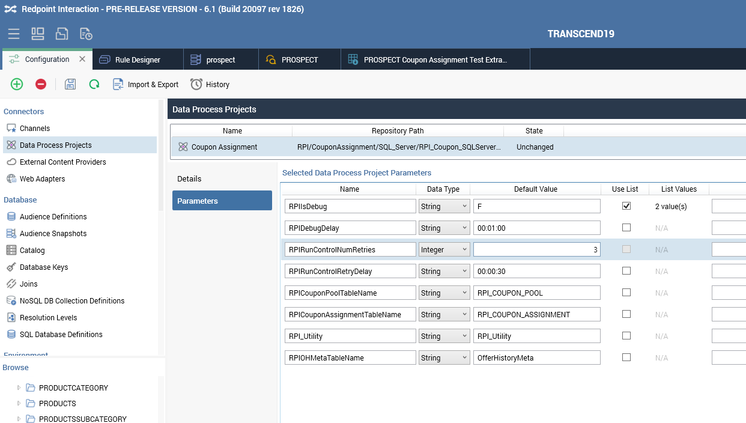
Task: Uncheck Use List for RPIIsDebug
Action: [626, 206]
